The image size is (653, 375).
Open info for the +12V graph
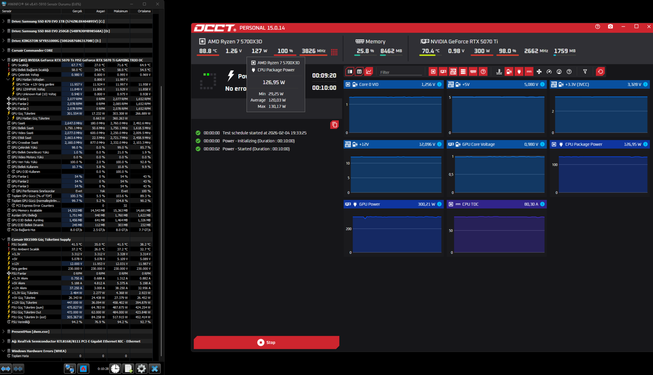click(439, 144)
